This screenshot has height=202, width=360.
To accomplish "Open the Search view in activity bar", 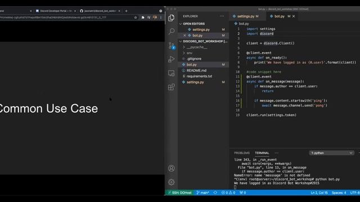I will [x=171, y=31].
